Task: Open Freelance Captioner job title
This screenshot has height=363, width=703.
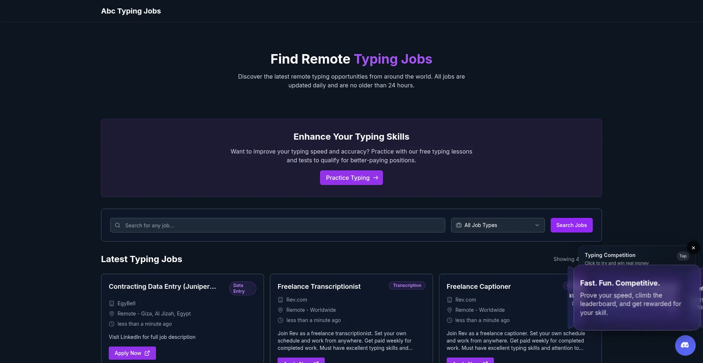Action: tap(479, 287)
